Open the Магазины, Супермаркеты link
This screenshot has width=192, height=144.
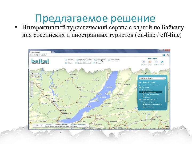153,105
